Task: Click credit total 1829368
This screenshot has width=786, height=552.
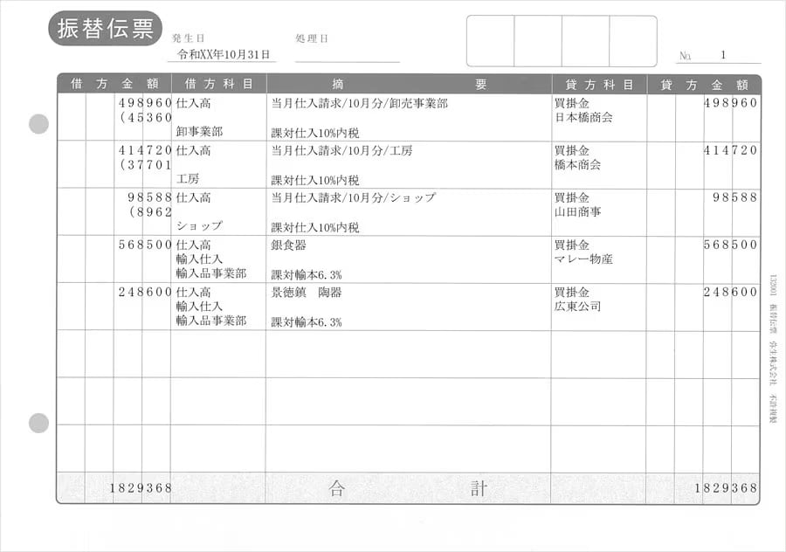Action: 726,487
